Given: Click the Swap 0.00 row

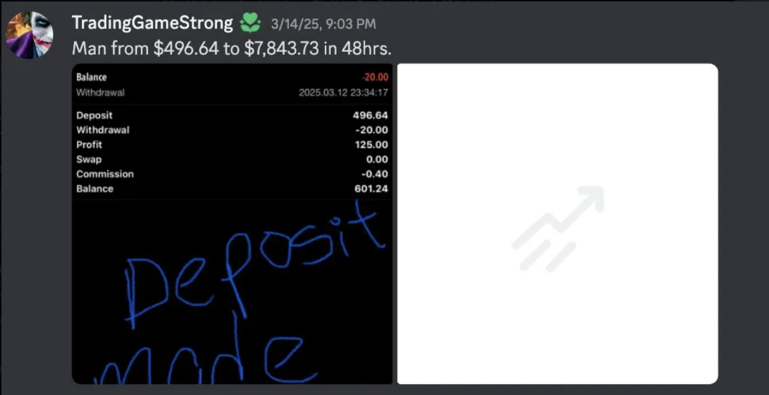Looking at the screenshot, I should (232, 160).
